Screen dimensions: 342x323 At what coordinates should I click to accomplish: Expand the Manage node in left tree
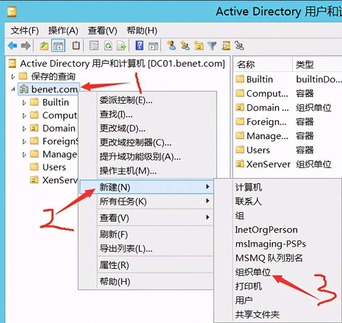[24, 155]
